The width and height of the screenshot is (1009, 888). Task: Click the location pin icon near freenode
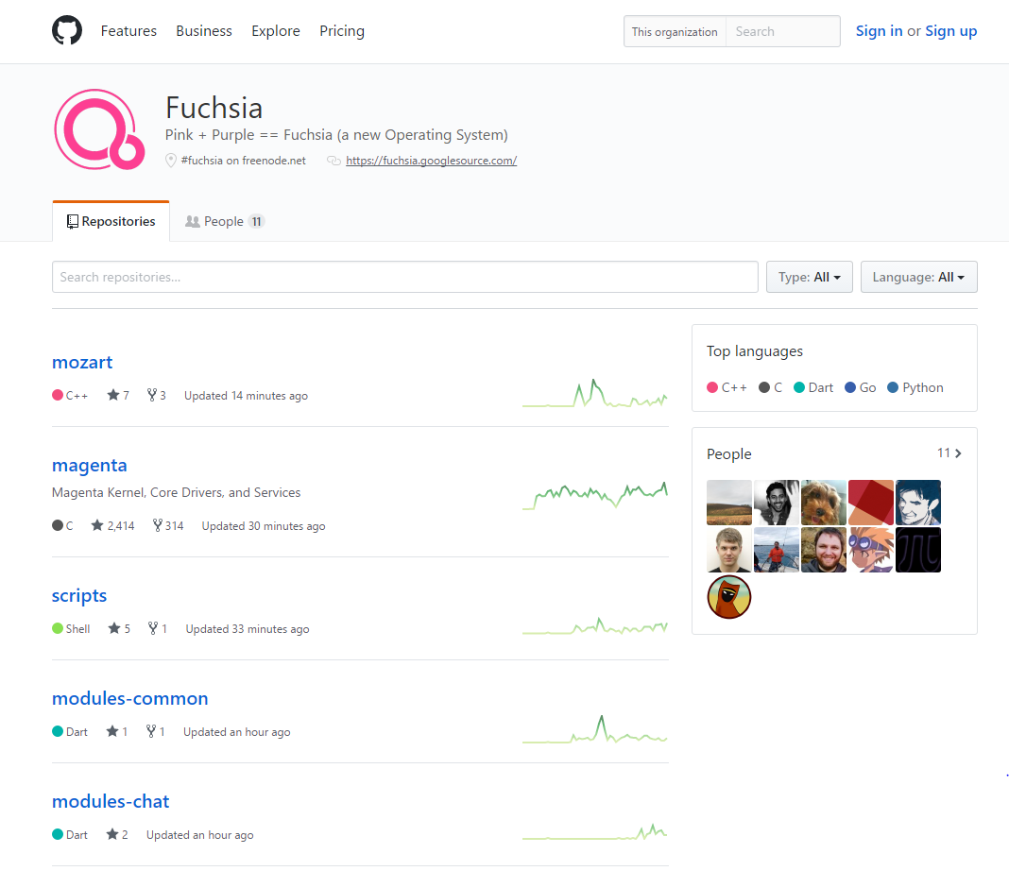click(x=170, y=161)
